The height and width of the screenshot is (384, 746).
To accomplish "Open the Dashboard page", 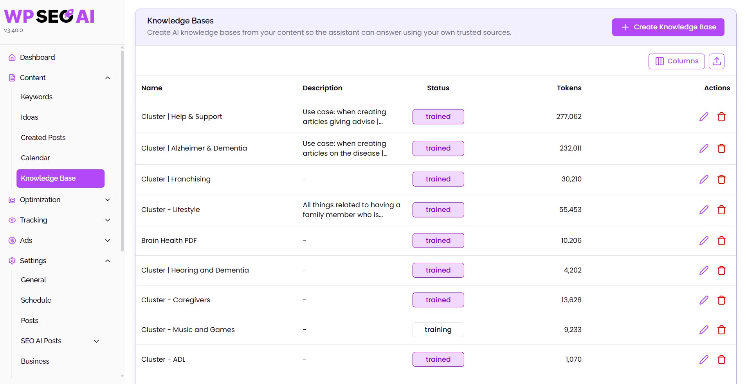I will click(x=37, y=57).
